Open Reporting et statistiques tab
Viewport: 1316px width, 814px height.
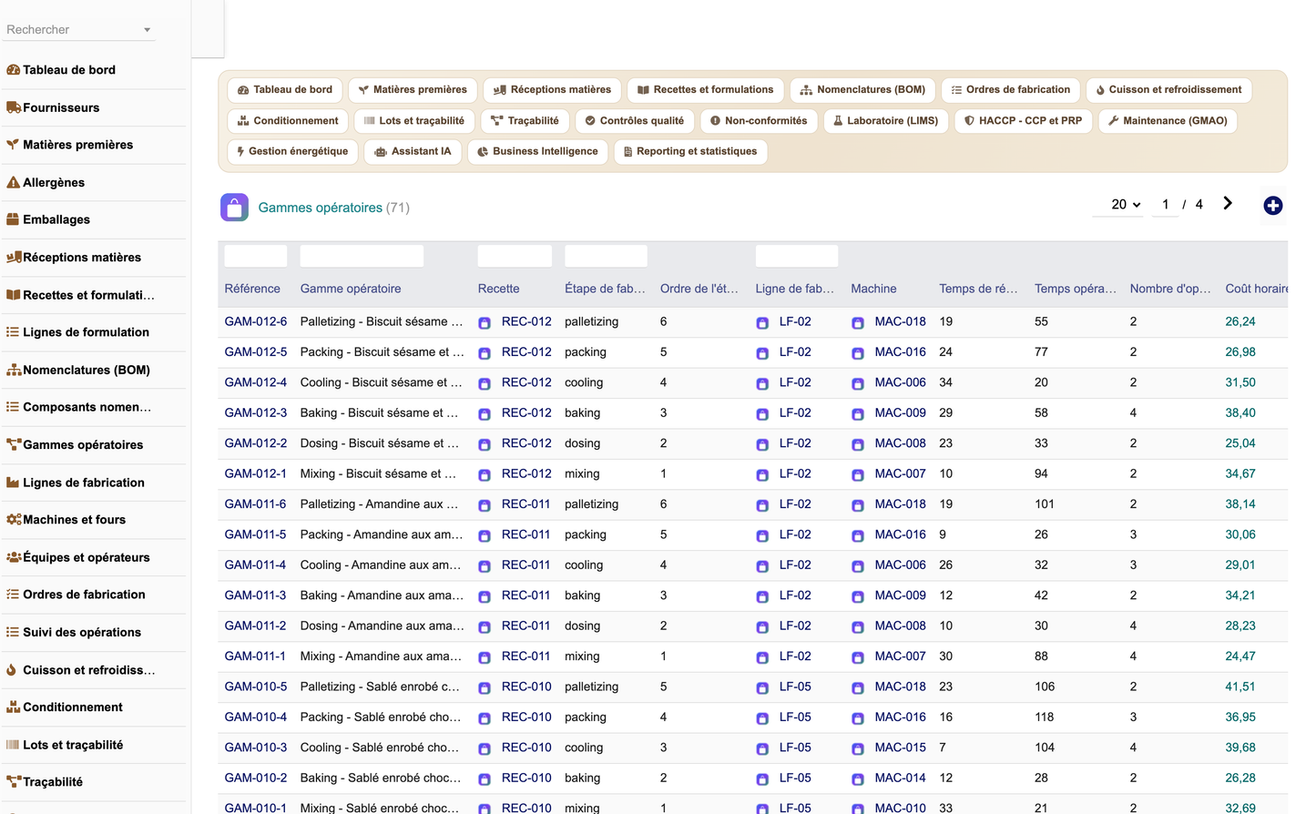point(690,152)
